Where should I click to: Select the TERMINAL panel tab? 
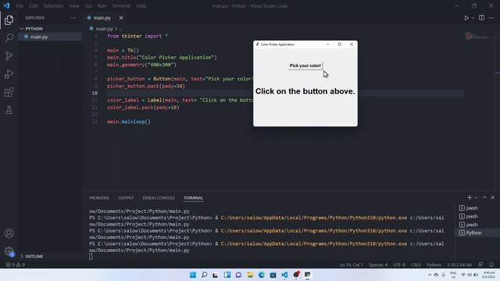coord(193,197)
